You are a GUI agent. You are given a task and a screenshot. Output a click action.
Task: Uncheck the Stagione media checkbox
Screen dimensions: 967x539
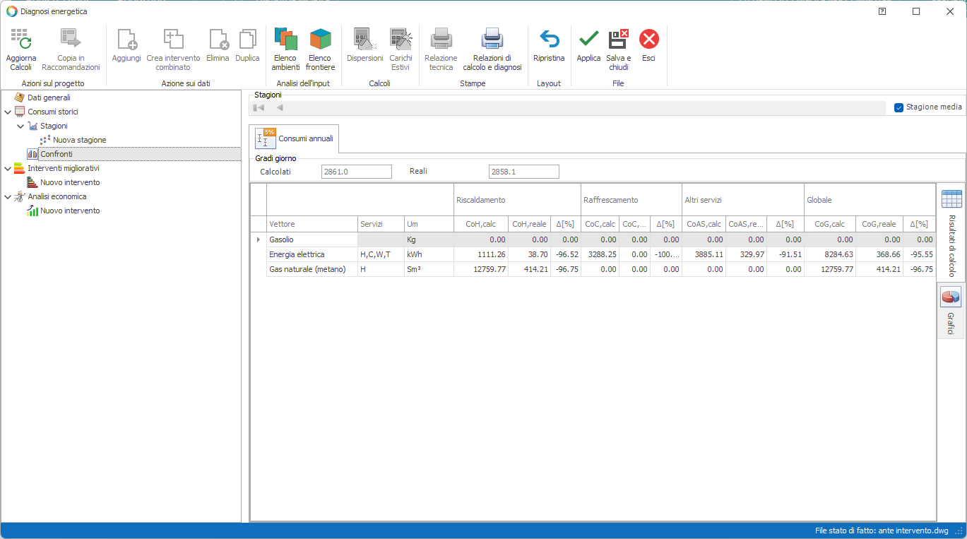click(898, 107)
